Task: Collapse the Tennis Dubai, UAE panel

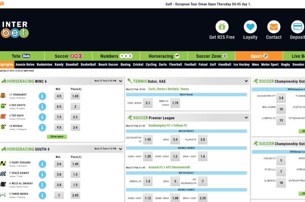Action: coord(246,81)
